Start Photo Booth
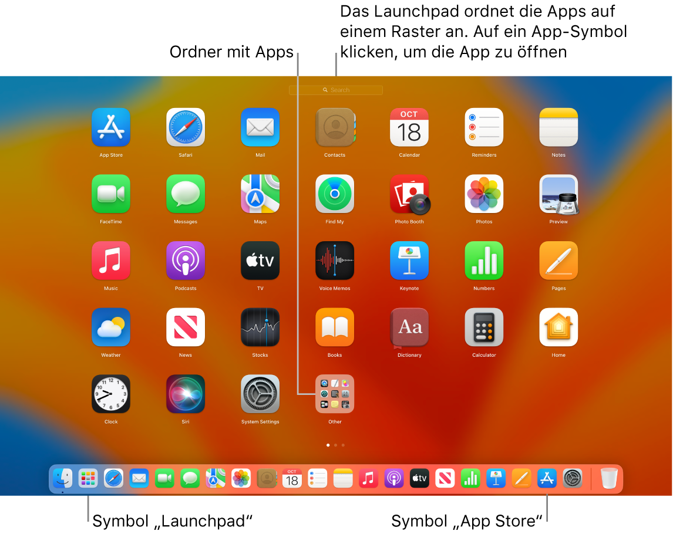673x534 pixels. pos(409,194)
